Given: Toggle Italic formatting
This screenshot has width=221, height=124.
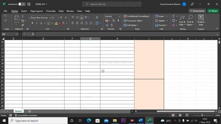Looking at the screenshot, I should pos(37,23).
